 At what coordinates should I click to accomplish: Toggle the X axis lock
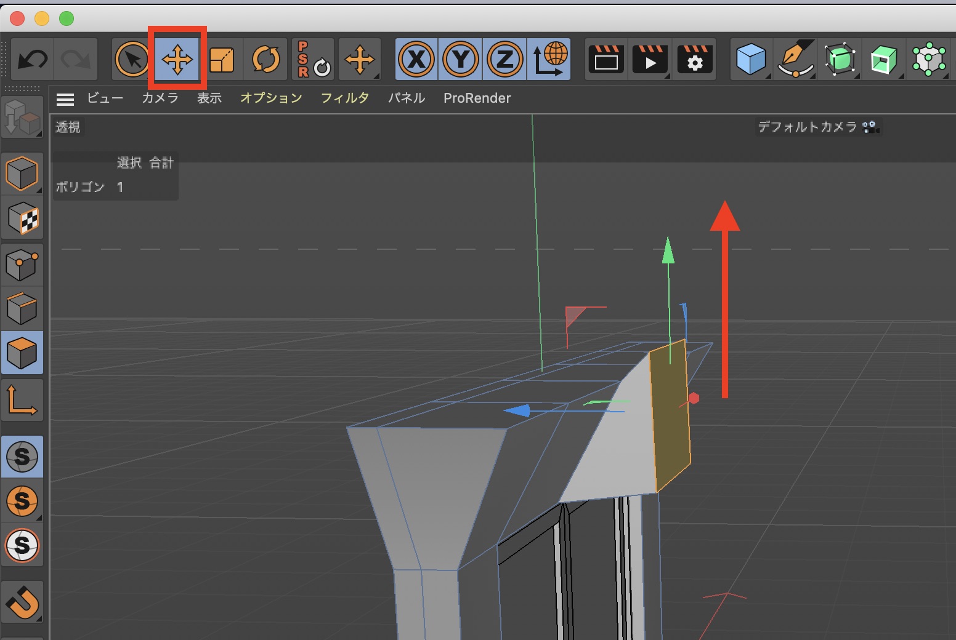(416, 60)
